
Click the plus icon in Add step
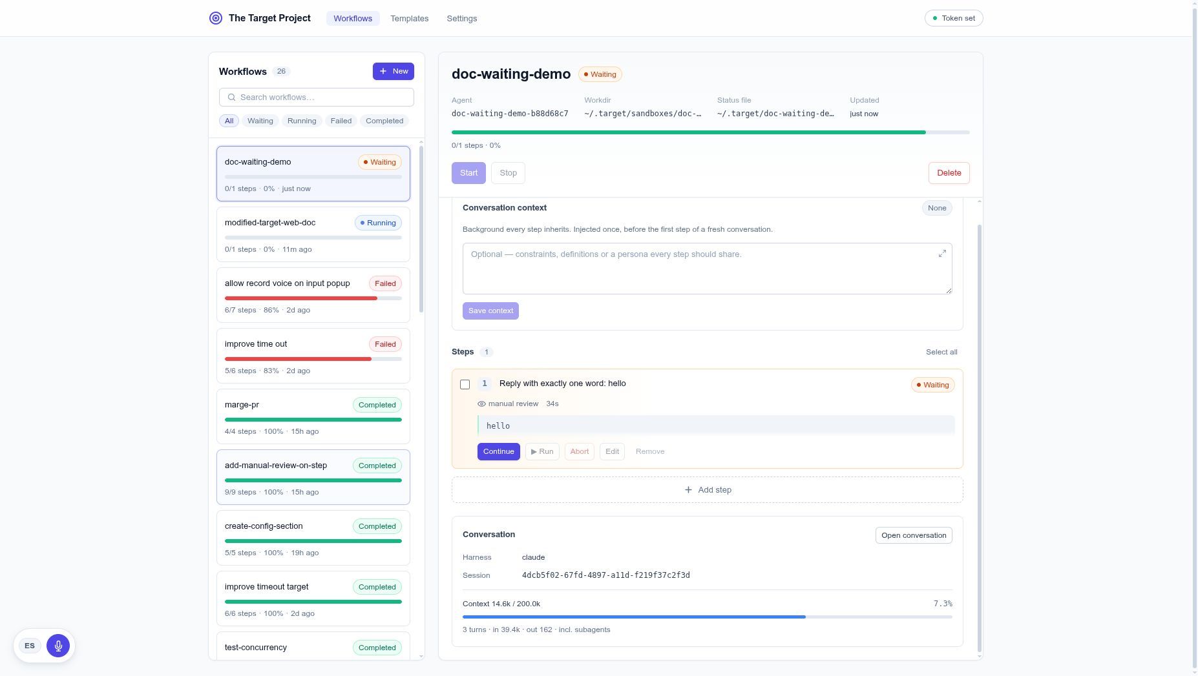(x=688, y=490)
